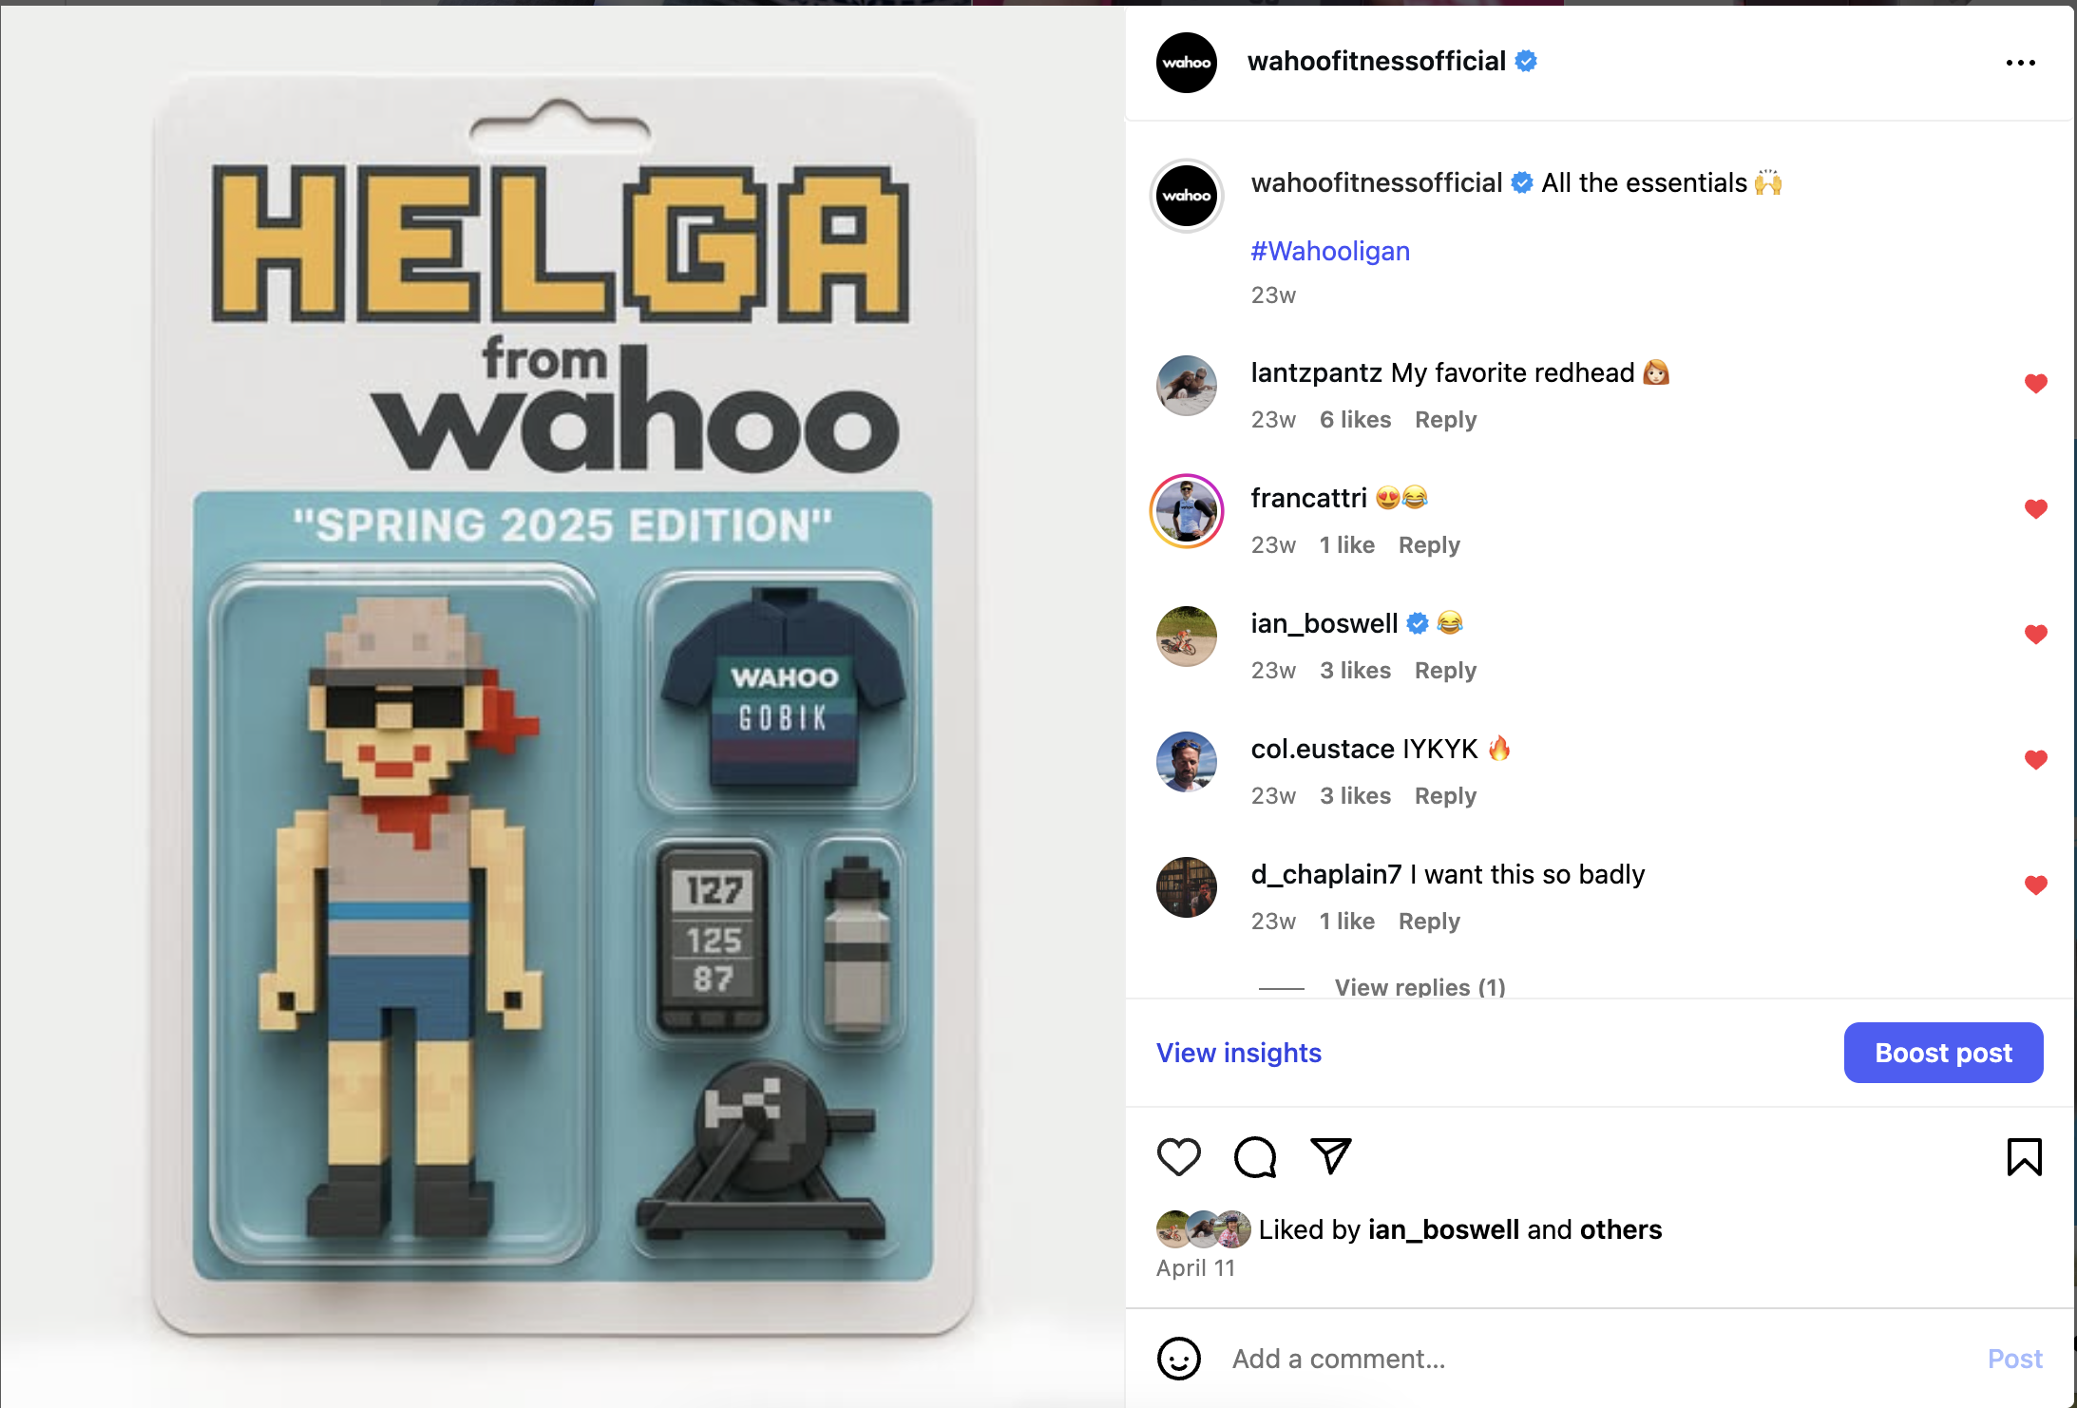Open wahoofitnessofficial profile picture in header
This screenshot has width=2077, height=1408.
pos(1186,63)
